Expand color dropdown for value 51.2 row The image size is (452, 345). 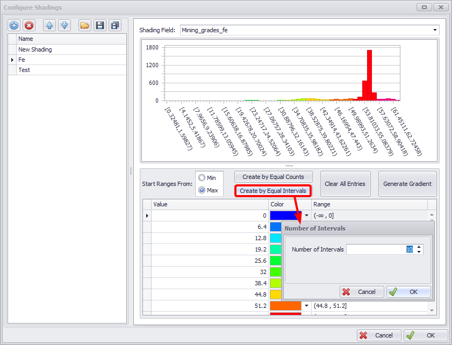pyautogui.click(x=306, y=306)
